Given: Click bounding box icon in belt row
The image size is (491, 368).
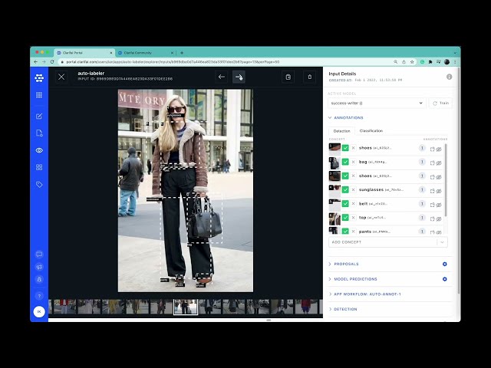Looking at the screenshot, I should coord(432,205).
